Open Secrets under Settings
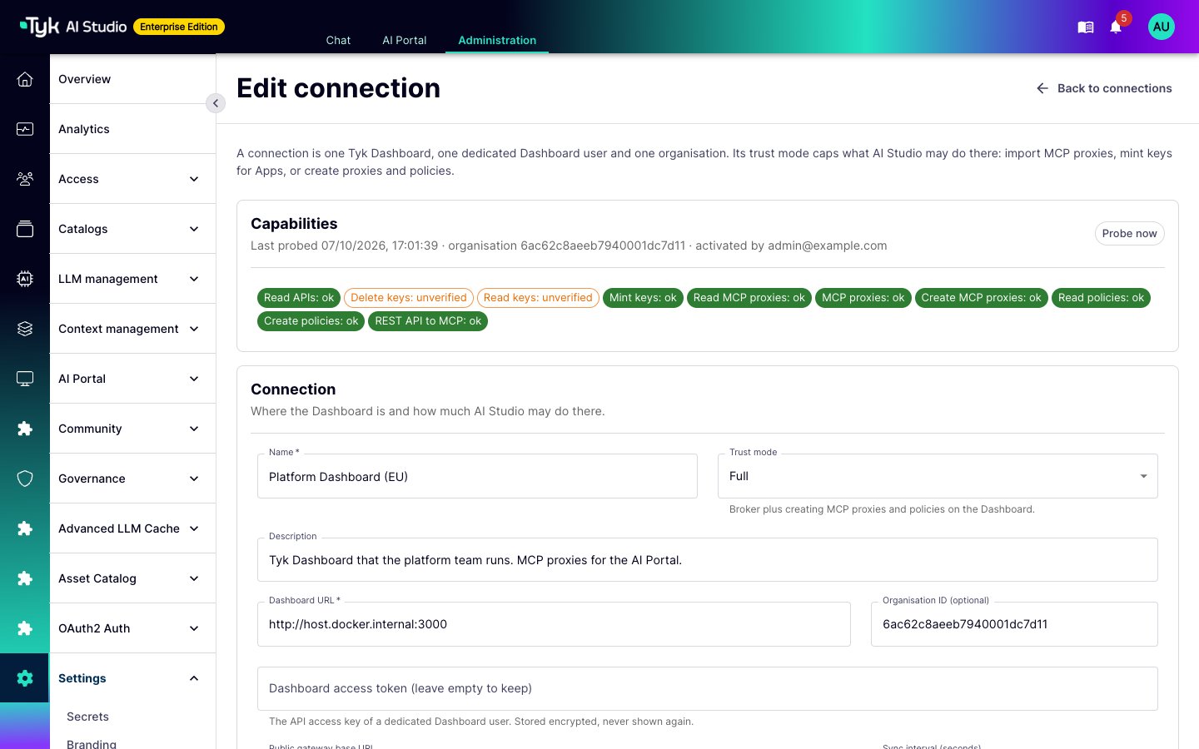The width and height of the screenshot is (1199, 749). 87,717
